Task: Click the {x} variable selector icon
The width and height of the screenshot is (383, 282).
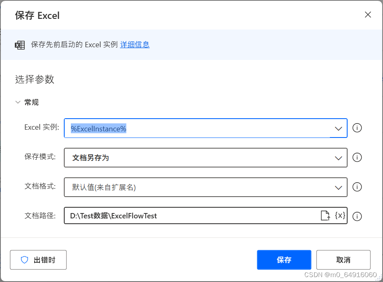Action: pos(339,215)
